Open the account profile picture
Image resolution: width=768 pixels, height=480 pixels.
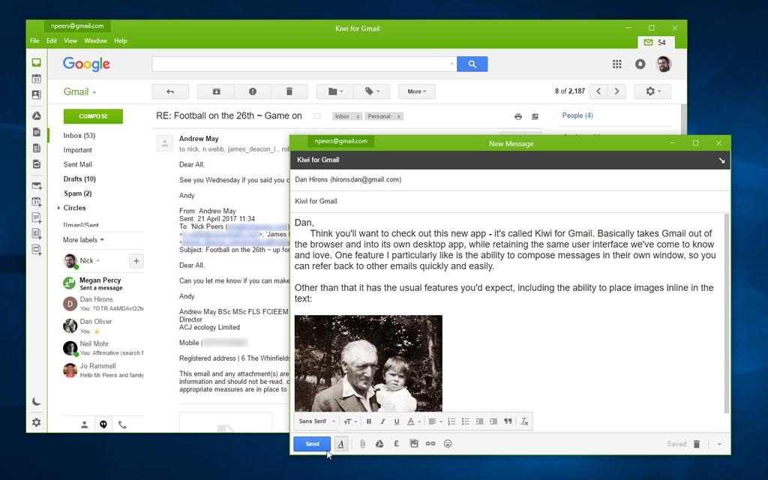point(664,64)
